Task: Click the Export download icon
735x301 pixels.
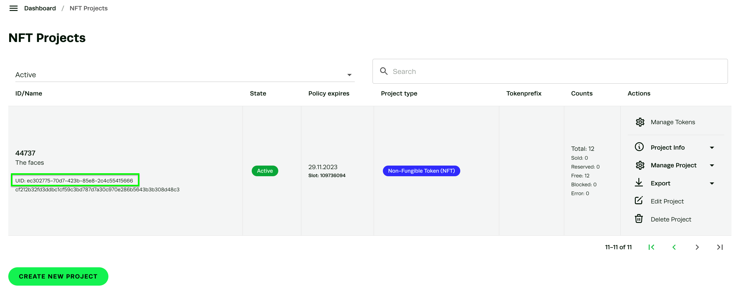Action: point(639,183)
